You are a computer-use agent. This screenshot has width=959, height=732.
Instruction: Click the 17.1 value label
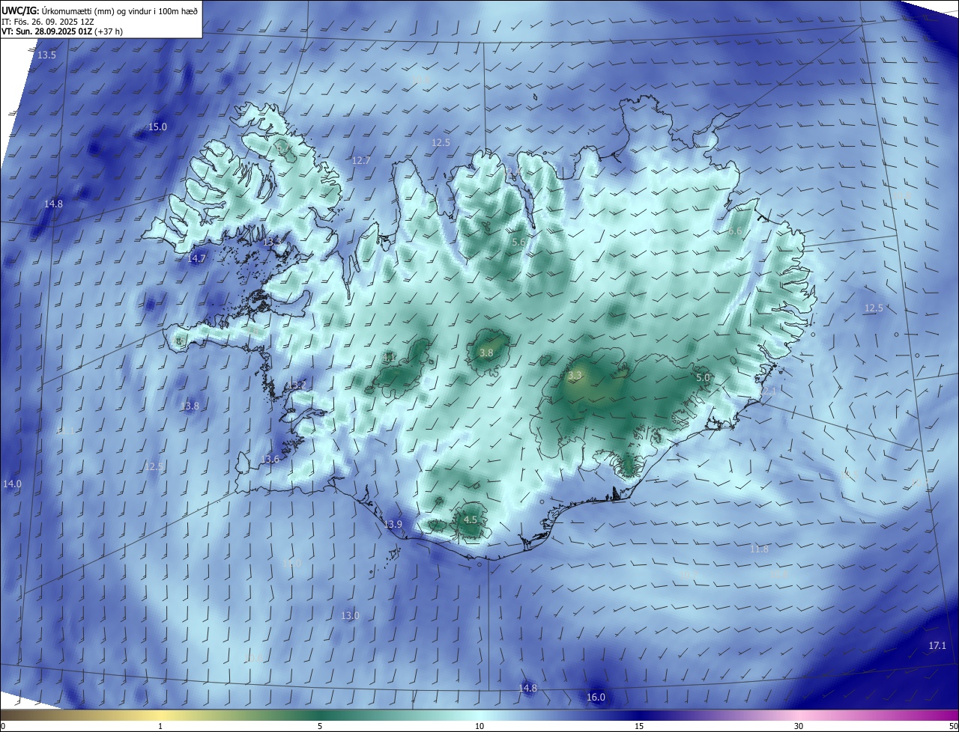coord(937,646)
